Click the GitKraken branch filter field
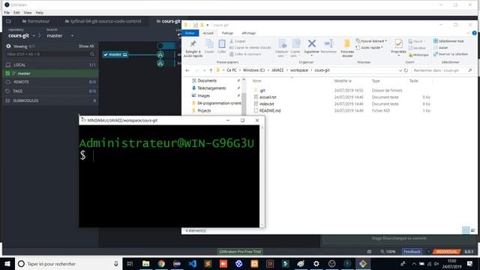Image resolution: width=480 pixels, height=270 pixels. coord(50,54)
